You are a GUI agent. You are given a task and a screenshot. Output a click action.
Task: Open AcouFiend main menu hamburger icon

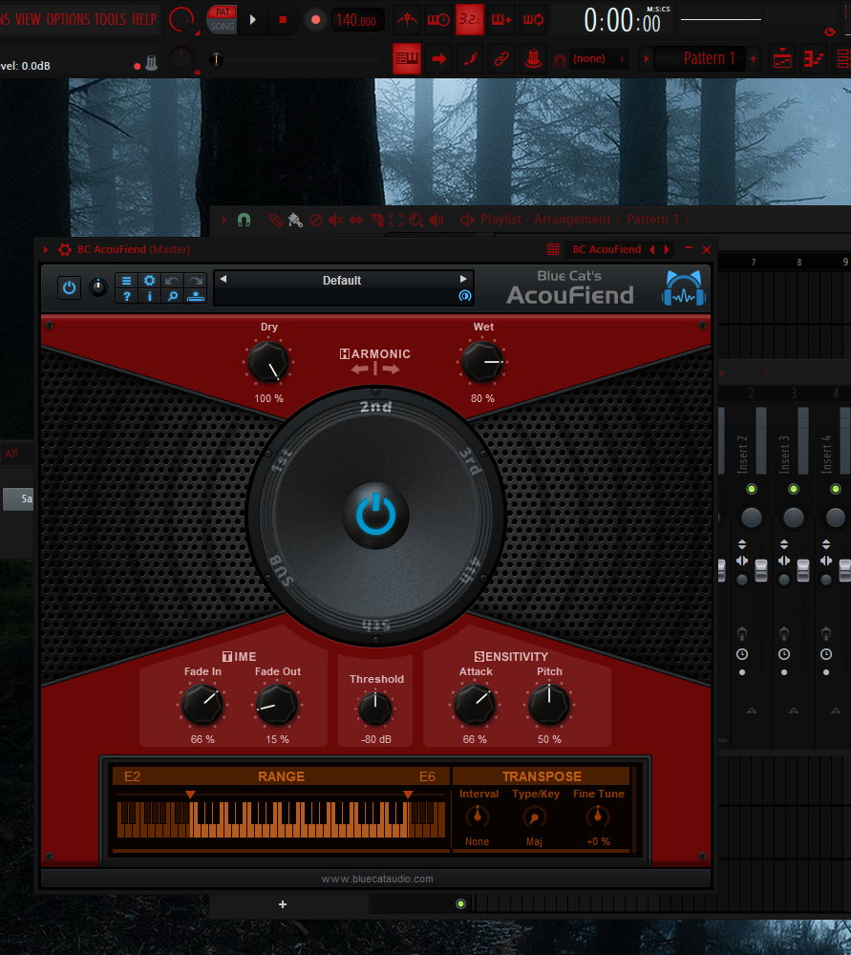[126, 280]
